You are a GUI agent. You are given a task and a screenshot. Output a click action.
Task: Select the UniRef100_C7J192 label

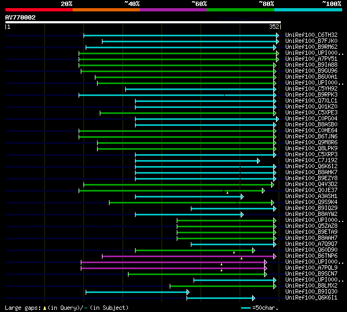point(311,161)
